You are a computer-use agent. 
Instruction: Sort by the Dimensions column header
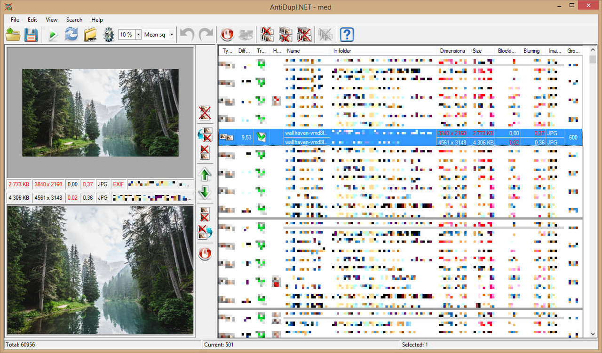pos(453,51)
